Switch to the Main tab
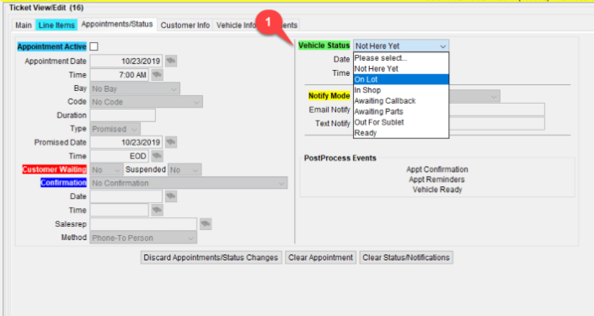Image resolution: width=594 pixels, height=316 pixels. (x=24, y=25)
